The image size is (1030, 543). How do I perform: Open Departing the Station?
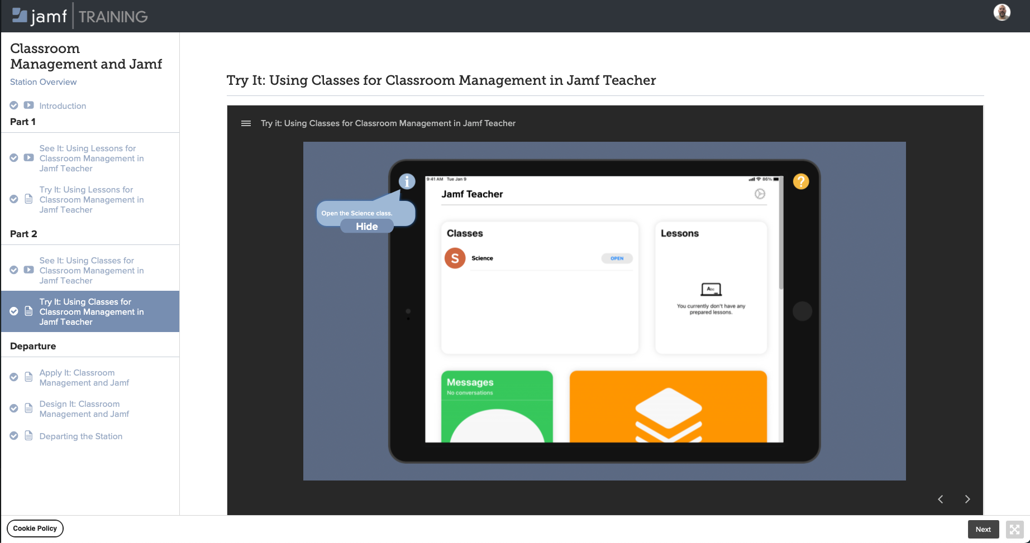80,436
